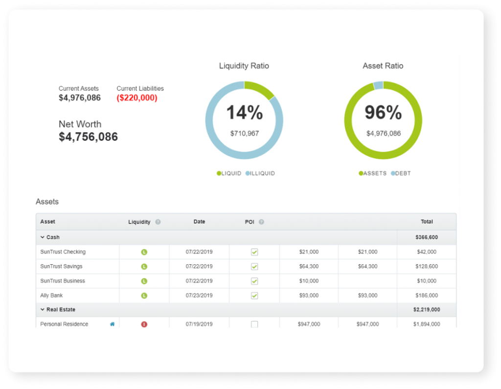Check the POI box for Personal Residence
Image resolution: width=501 pixels, height=389 pixels.
254,324
